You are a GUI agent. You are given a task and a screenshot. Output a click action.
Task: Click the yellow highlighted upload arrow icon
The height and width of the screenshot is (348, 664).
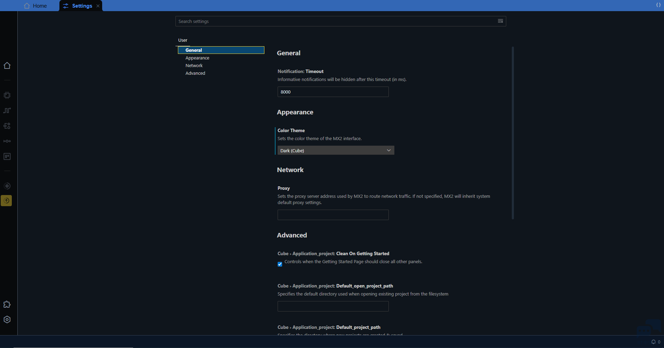pyautogui.click(x=6, y=201)
